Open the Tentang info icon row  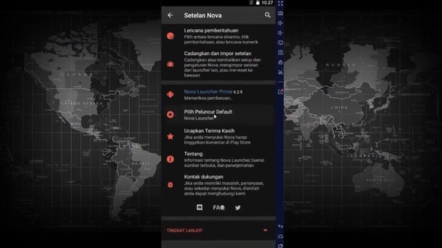click(x=218, y=159)
